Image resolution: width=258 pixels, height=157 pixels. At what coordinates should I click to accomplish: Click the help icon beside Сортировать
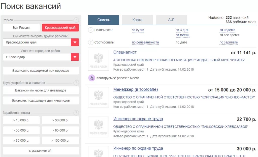(91, 42)
